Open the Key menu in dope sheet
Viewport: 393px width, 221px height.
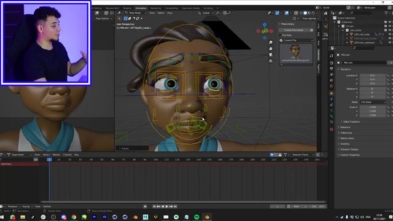coord(76,155)
